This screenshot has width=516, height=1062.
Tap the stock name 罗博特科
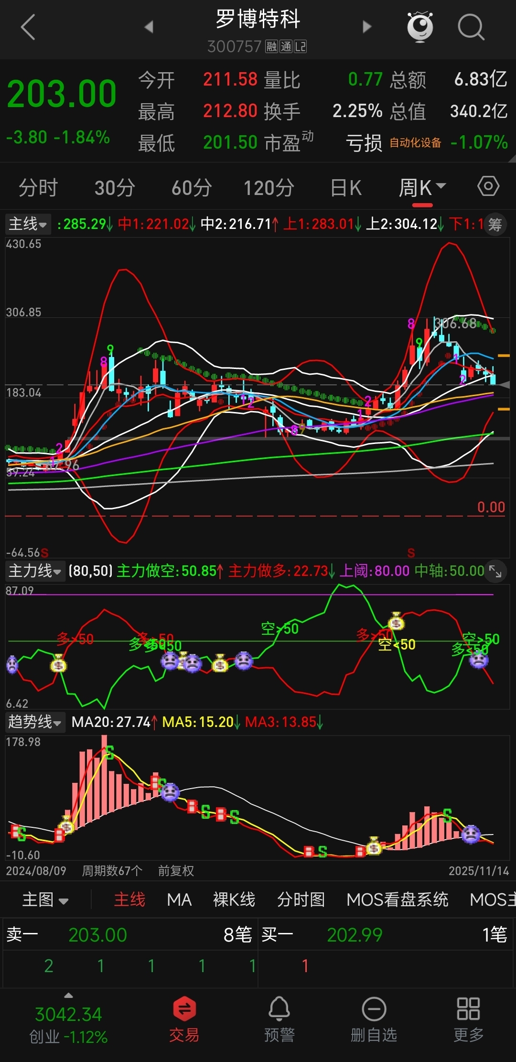click(258, 19)
